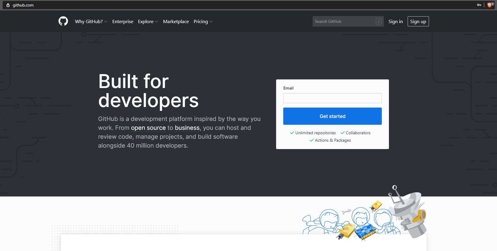This screenshot has width=497, height=251.
Task: Open the Marketplace navigation link
Action: pos(176,21)
